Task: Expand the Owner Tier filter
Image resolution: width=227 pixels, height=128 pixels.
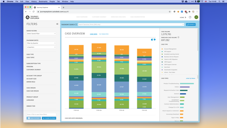Action: point(31,106)
